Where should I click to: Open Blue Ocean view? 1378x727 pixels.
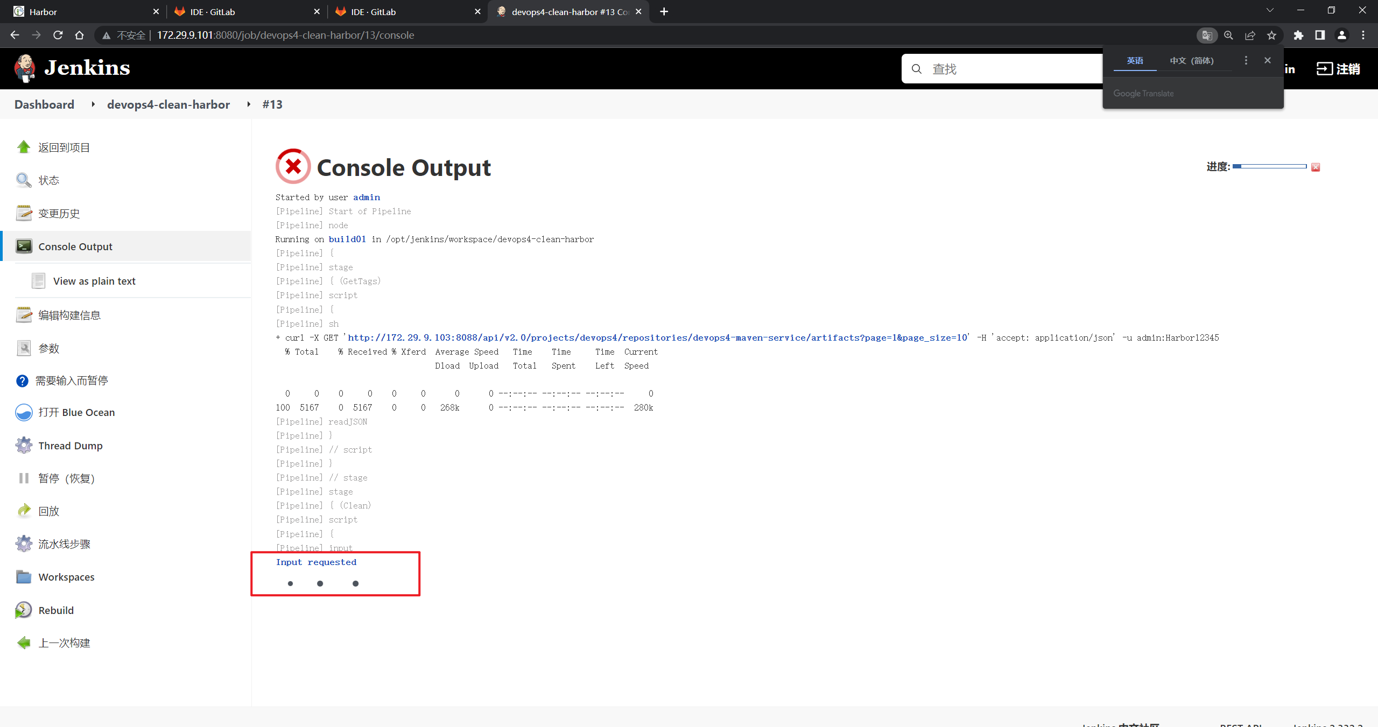point(76,412)
